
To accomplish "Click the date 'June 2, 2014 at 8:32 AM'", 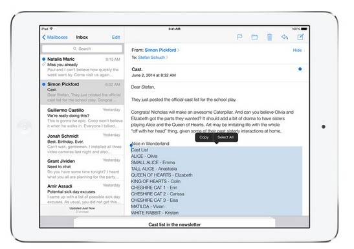I will click(154, 75).
